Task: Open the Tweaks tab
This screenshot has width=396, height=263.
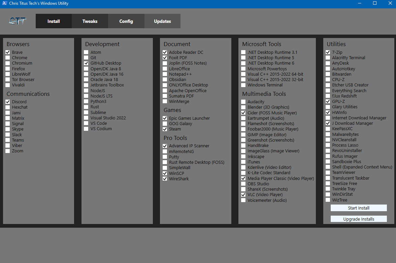Action: click(90, 21)
